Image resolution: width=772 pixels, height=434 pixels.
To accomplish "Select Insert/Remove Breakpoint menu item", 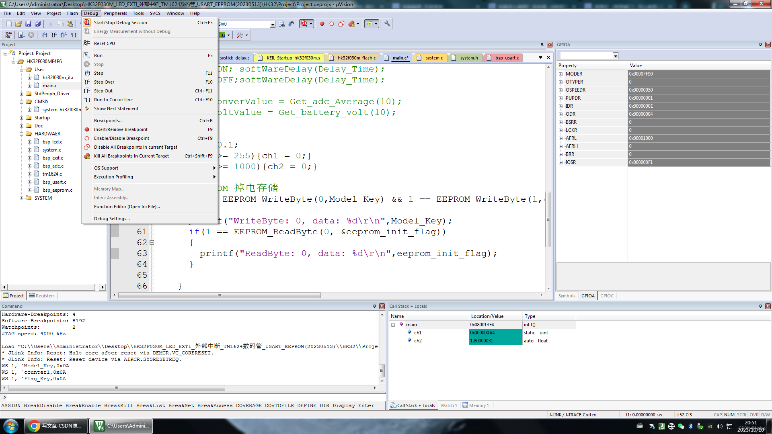I will coord(120,129).
